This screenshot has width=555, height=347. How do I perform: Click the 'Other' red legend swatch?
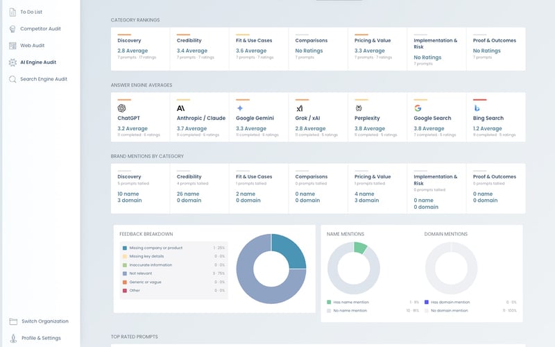click(x=125, y=291)
